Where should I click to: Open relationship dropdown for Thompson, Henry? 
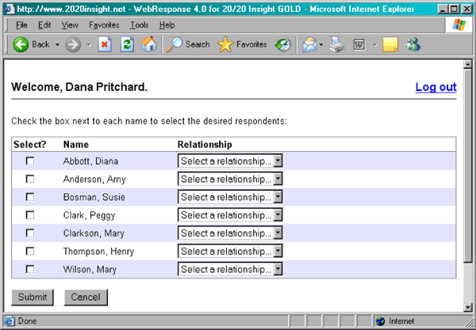[230, 252]
